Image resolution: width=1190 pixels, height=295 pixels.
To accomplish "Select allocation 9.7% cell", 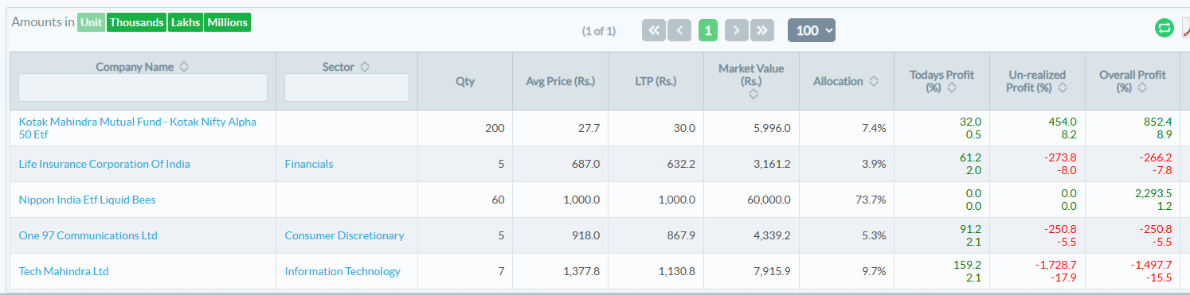I will pos(847,271).
